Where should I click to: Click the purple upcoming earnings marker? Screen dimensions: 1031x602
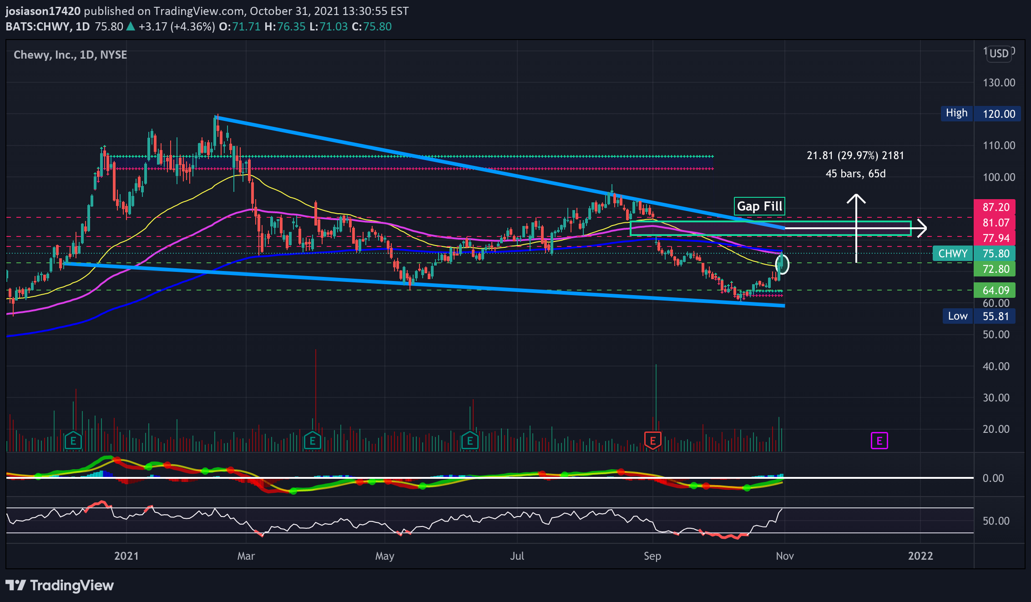pyautogui.click(x=879, y=441)
